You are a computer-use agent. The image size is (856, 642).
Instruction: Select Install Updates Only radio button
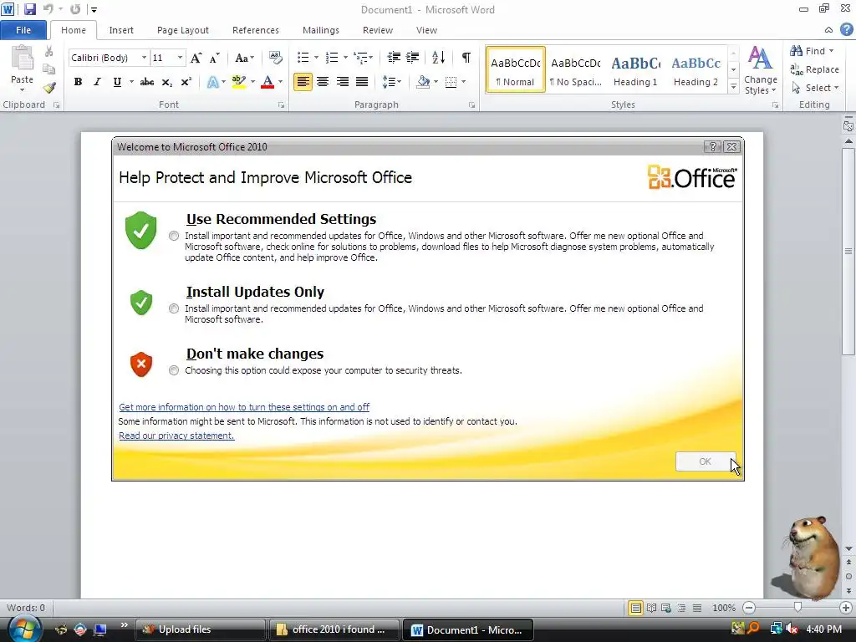click(174, 308)
